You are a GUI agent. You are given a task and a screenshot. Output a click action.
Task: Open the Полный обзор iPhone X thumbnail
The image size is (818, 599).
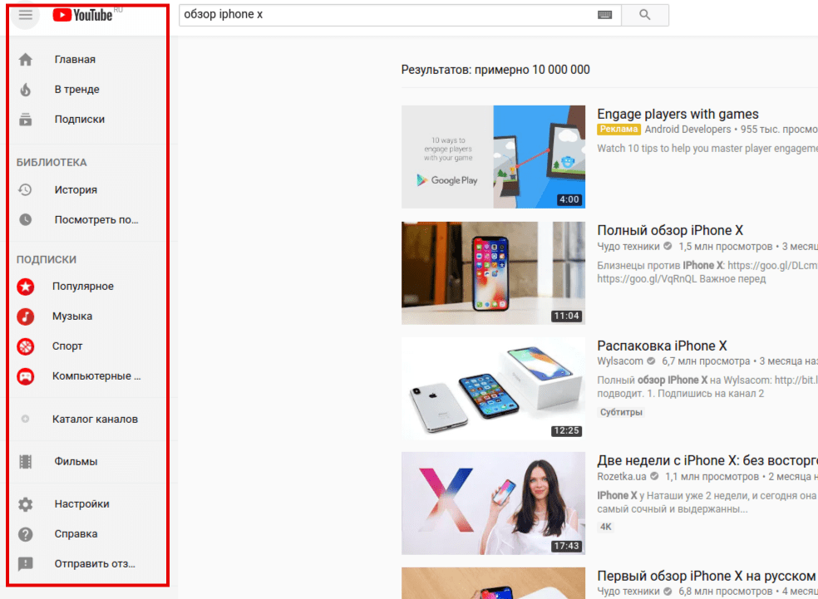tap(493, 273)
